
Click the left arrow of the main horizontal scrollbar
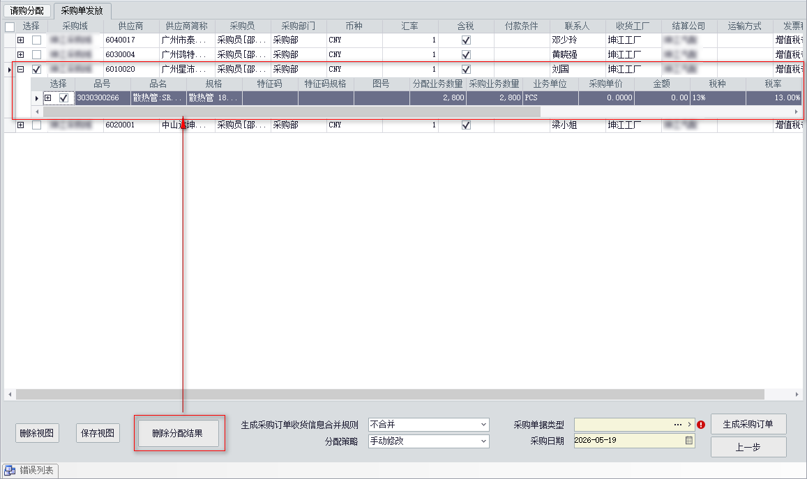click(10, 394)
